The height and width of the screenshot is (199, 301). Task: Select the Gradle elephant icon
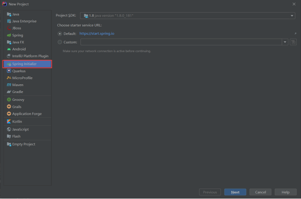(x=9, y=92)
